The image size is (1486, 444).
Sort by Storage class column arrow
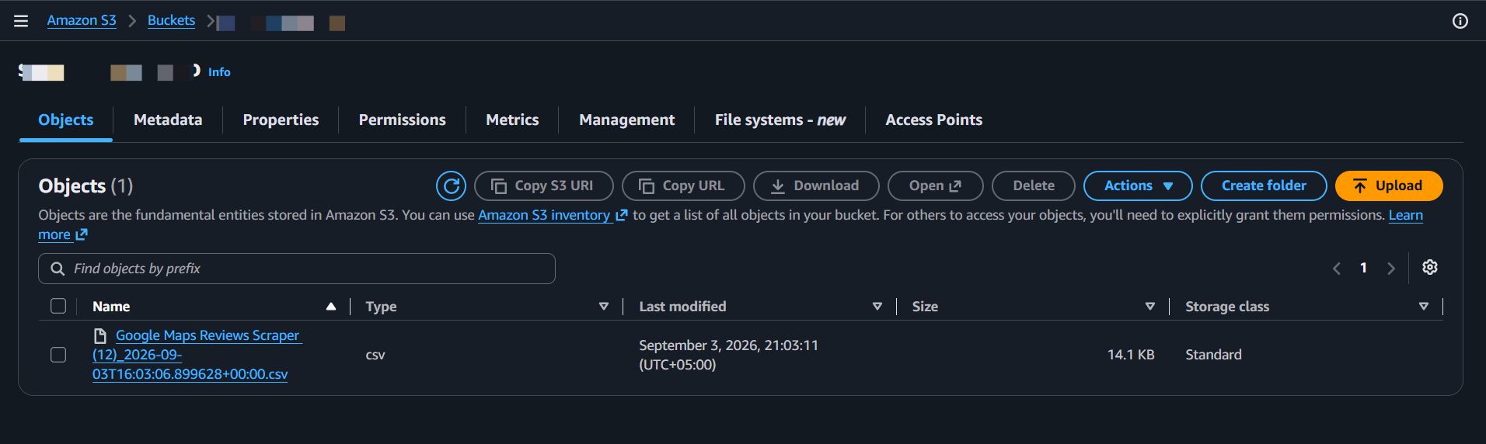(1424, 307)
